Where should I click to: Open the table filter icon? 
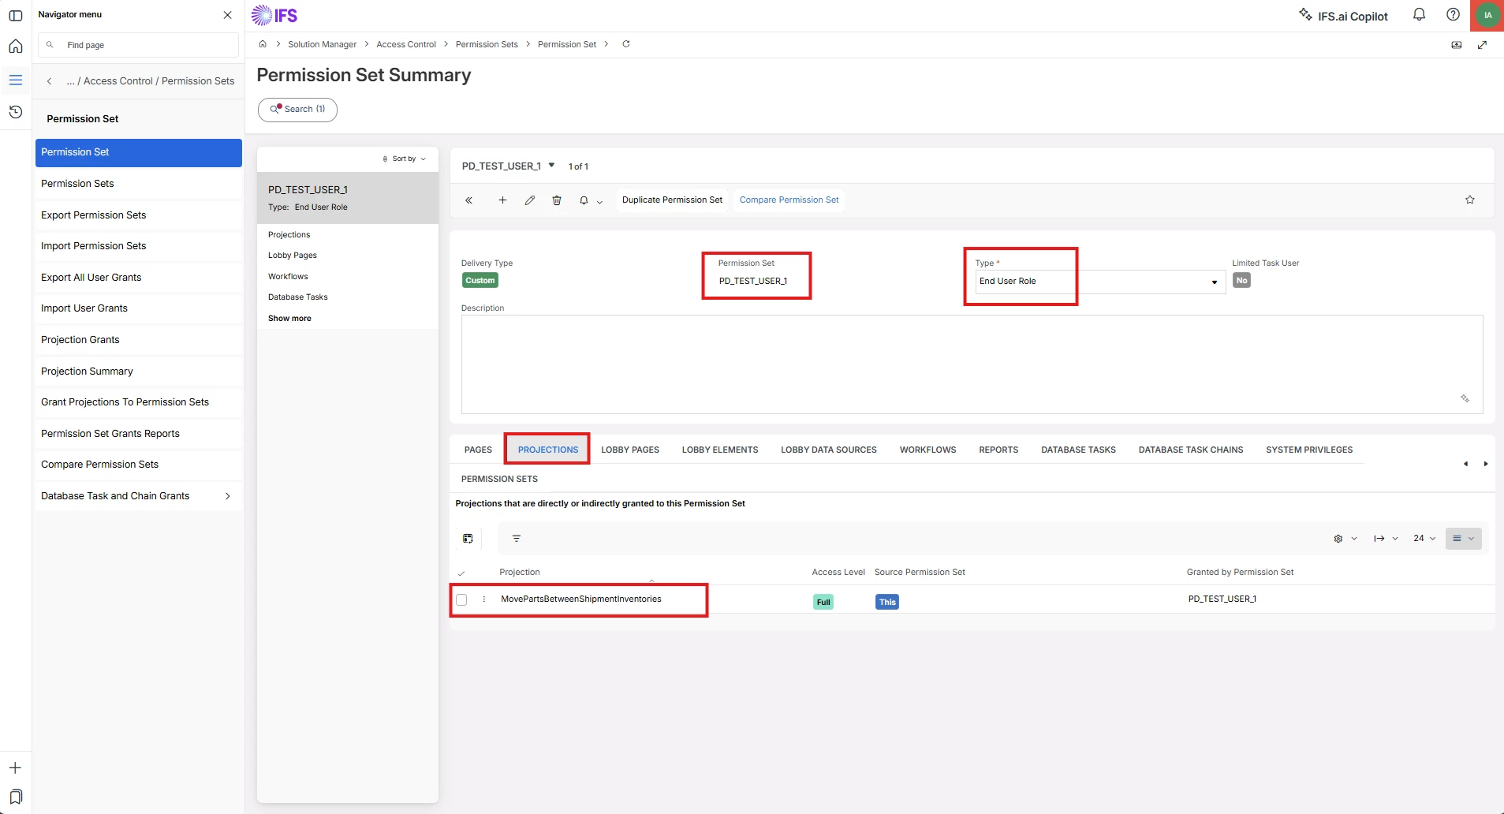[x=517, y=539]
